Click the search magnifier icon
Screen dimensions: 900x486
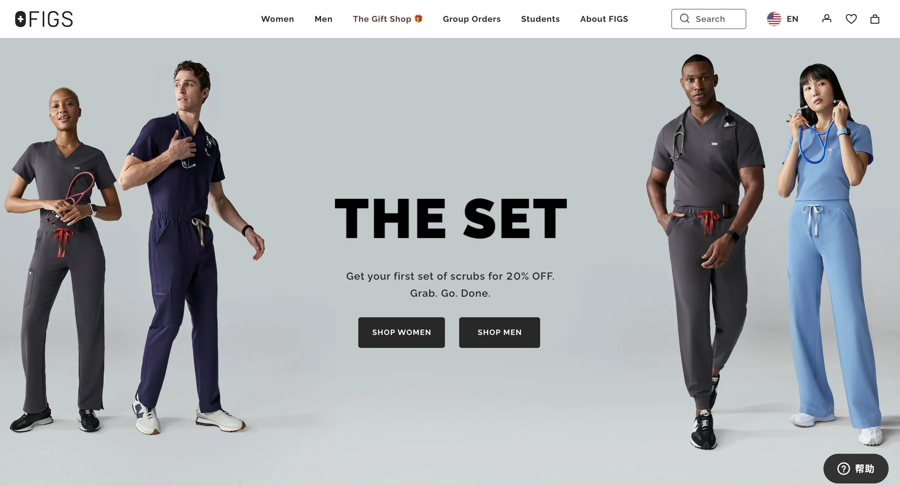pyautogui.click(x=685, y=19)
